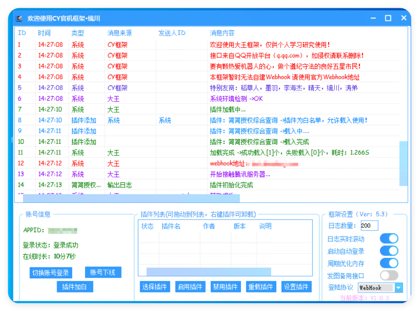Enable the 发图备用接口 switch

click(388, 276)
